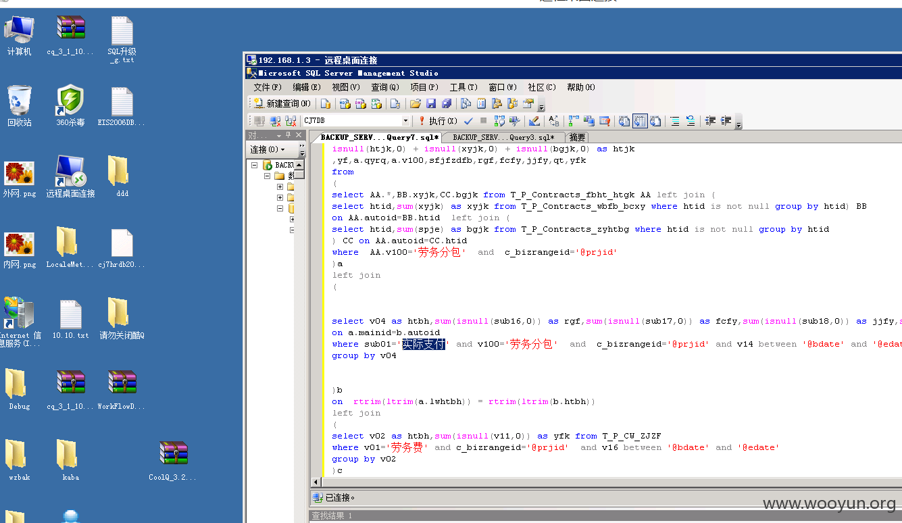
Task: Select Results to Grid mode
Action: tap(640, 121)
